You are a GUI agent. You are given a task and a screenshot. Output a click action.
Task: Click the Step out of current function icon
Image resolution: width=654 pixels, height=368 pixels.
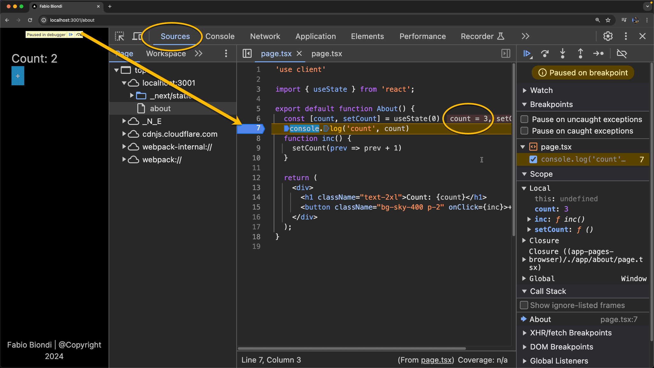pos(581,53)
